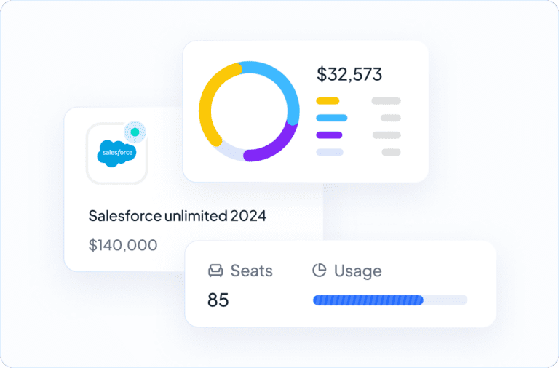Select the light lavender donut segment
559x368 pixels.
[229, 151]
